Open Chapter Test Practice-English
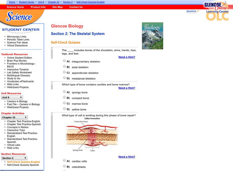This screenshot has width=233, height=171. point(24,121)
